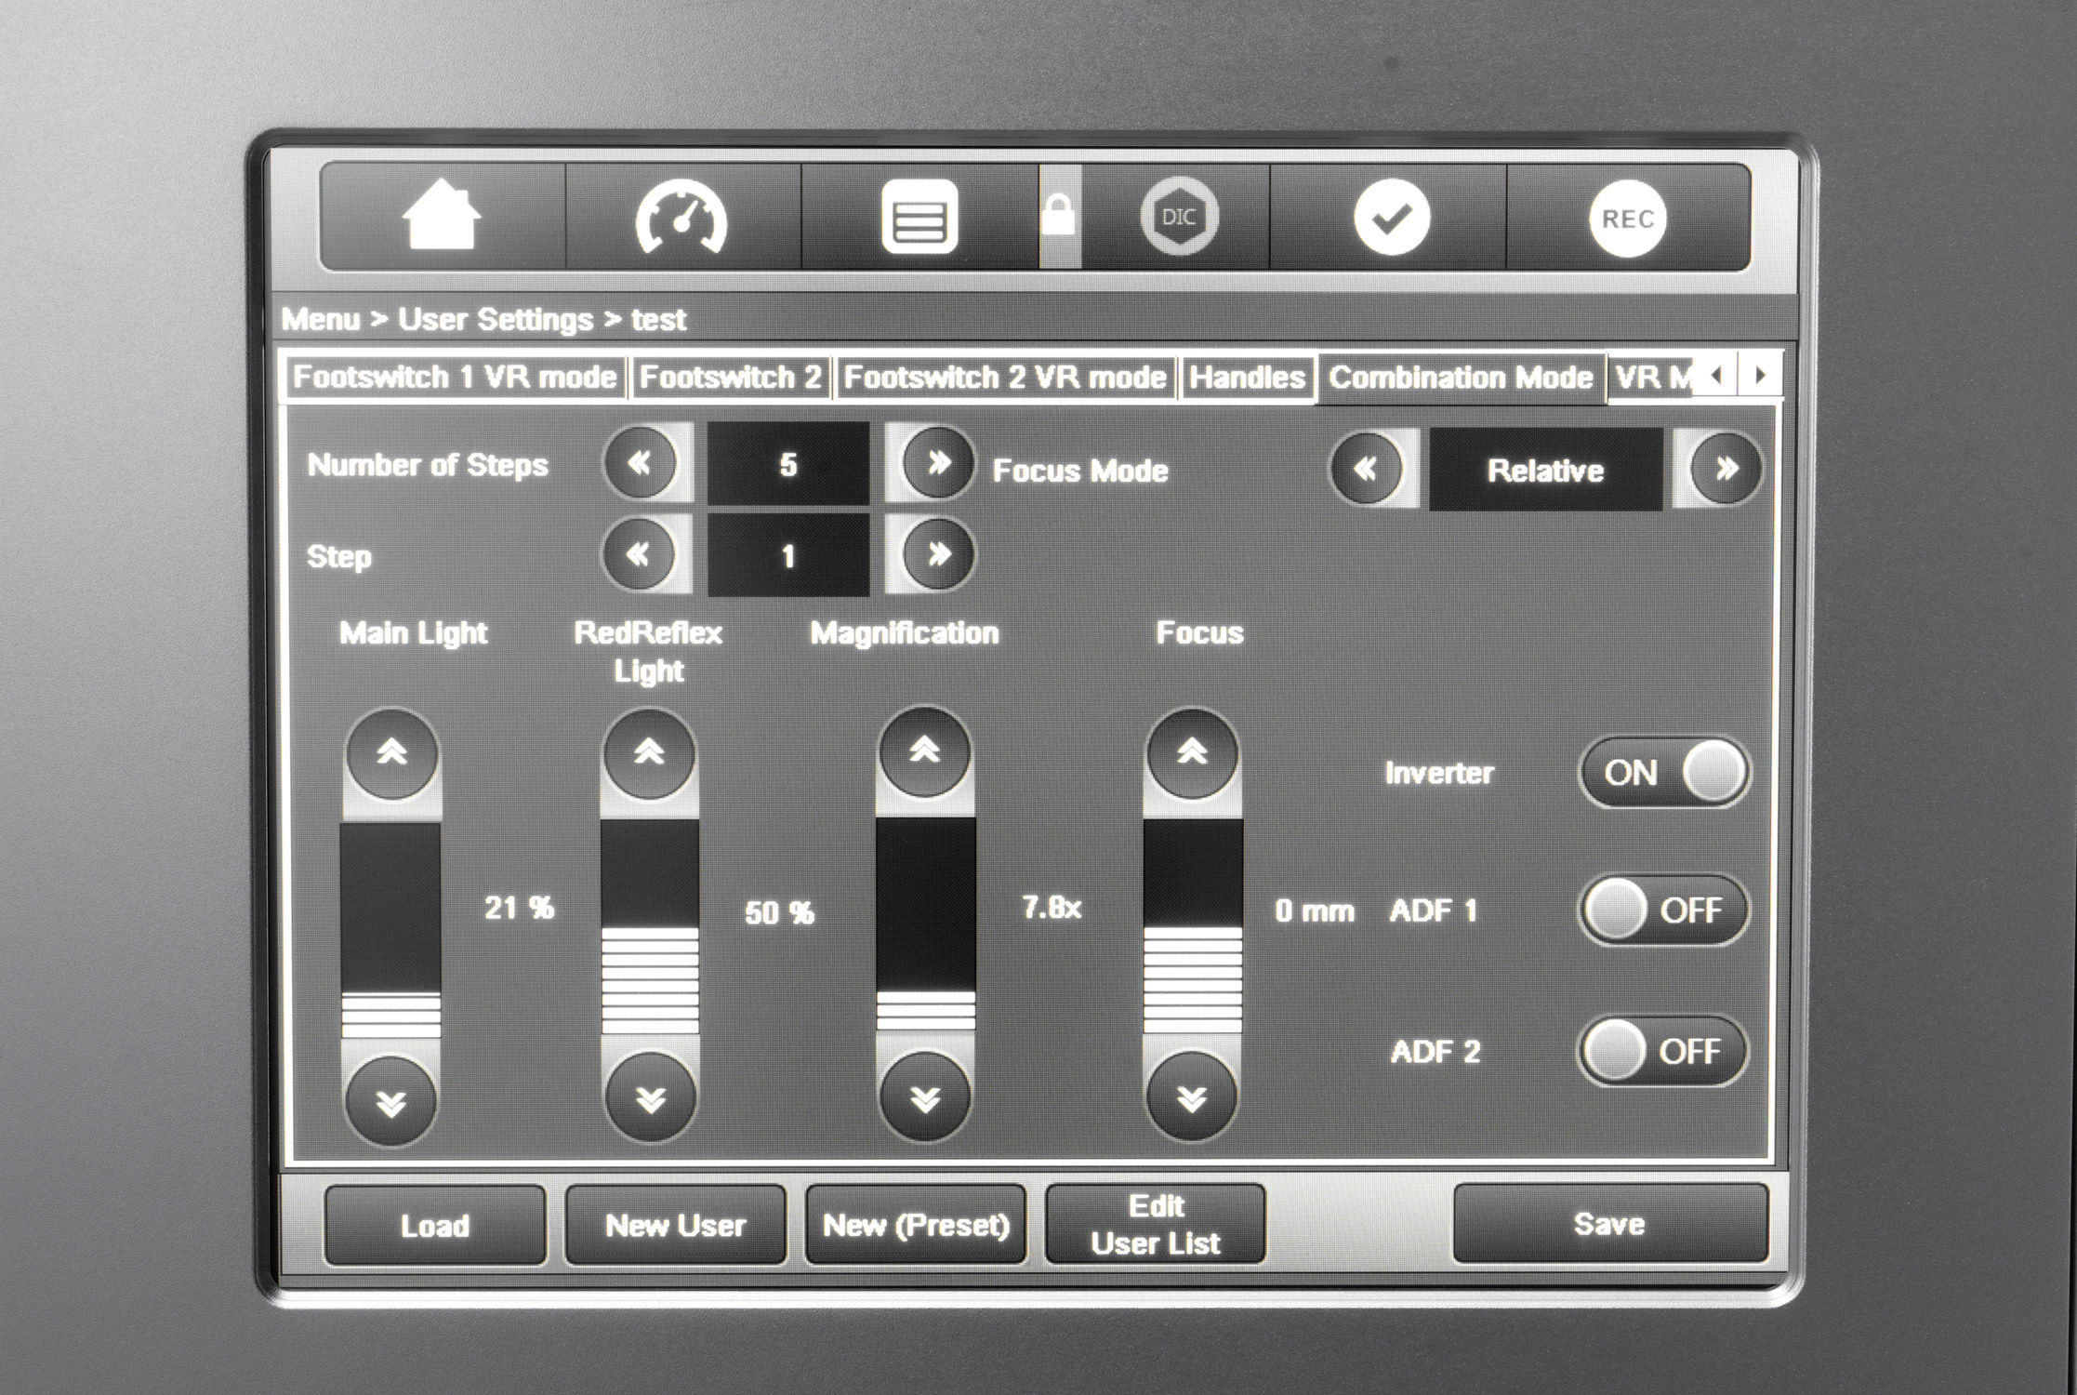This screenshot has width=2077, height=1395.
Task: Start recording with REC icon
Action: click(x=1627, y=219)
